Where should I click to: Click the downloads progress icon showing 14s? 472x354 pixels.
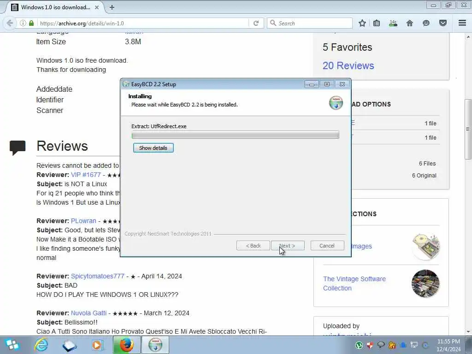pos(393,23)
